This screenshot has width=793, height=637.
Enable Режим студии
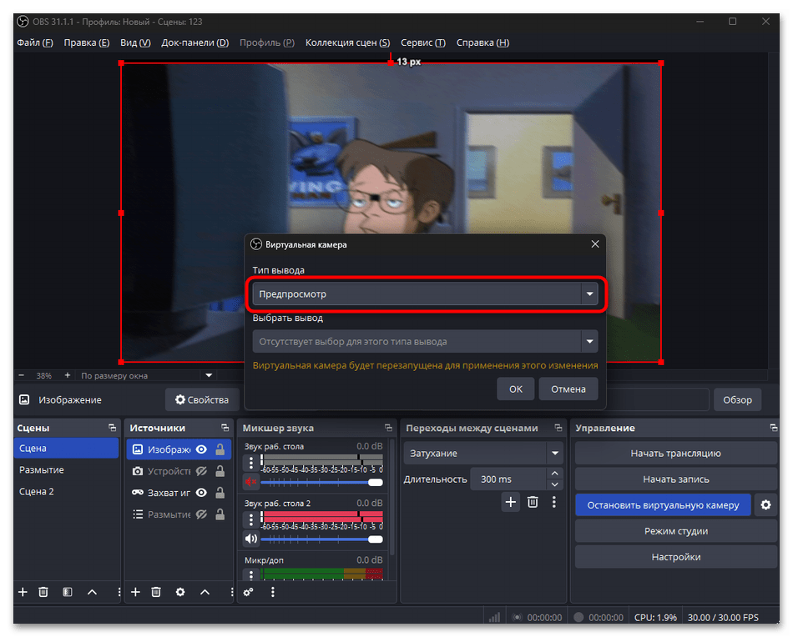(675, 531)
